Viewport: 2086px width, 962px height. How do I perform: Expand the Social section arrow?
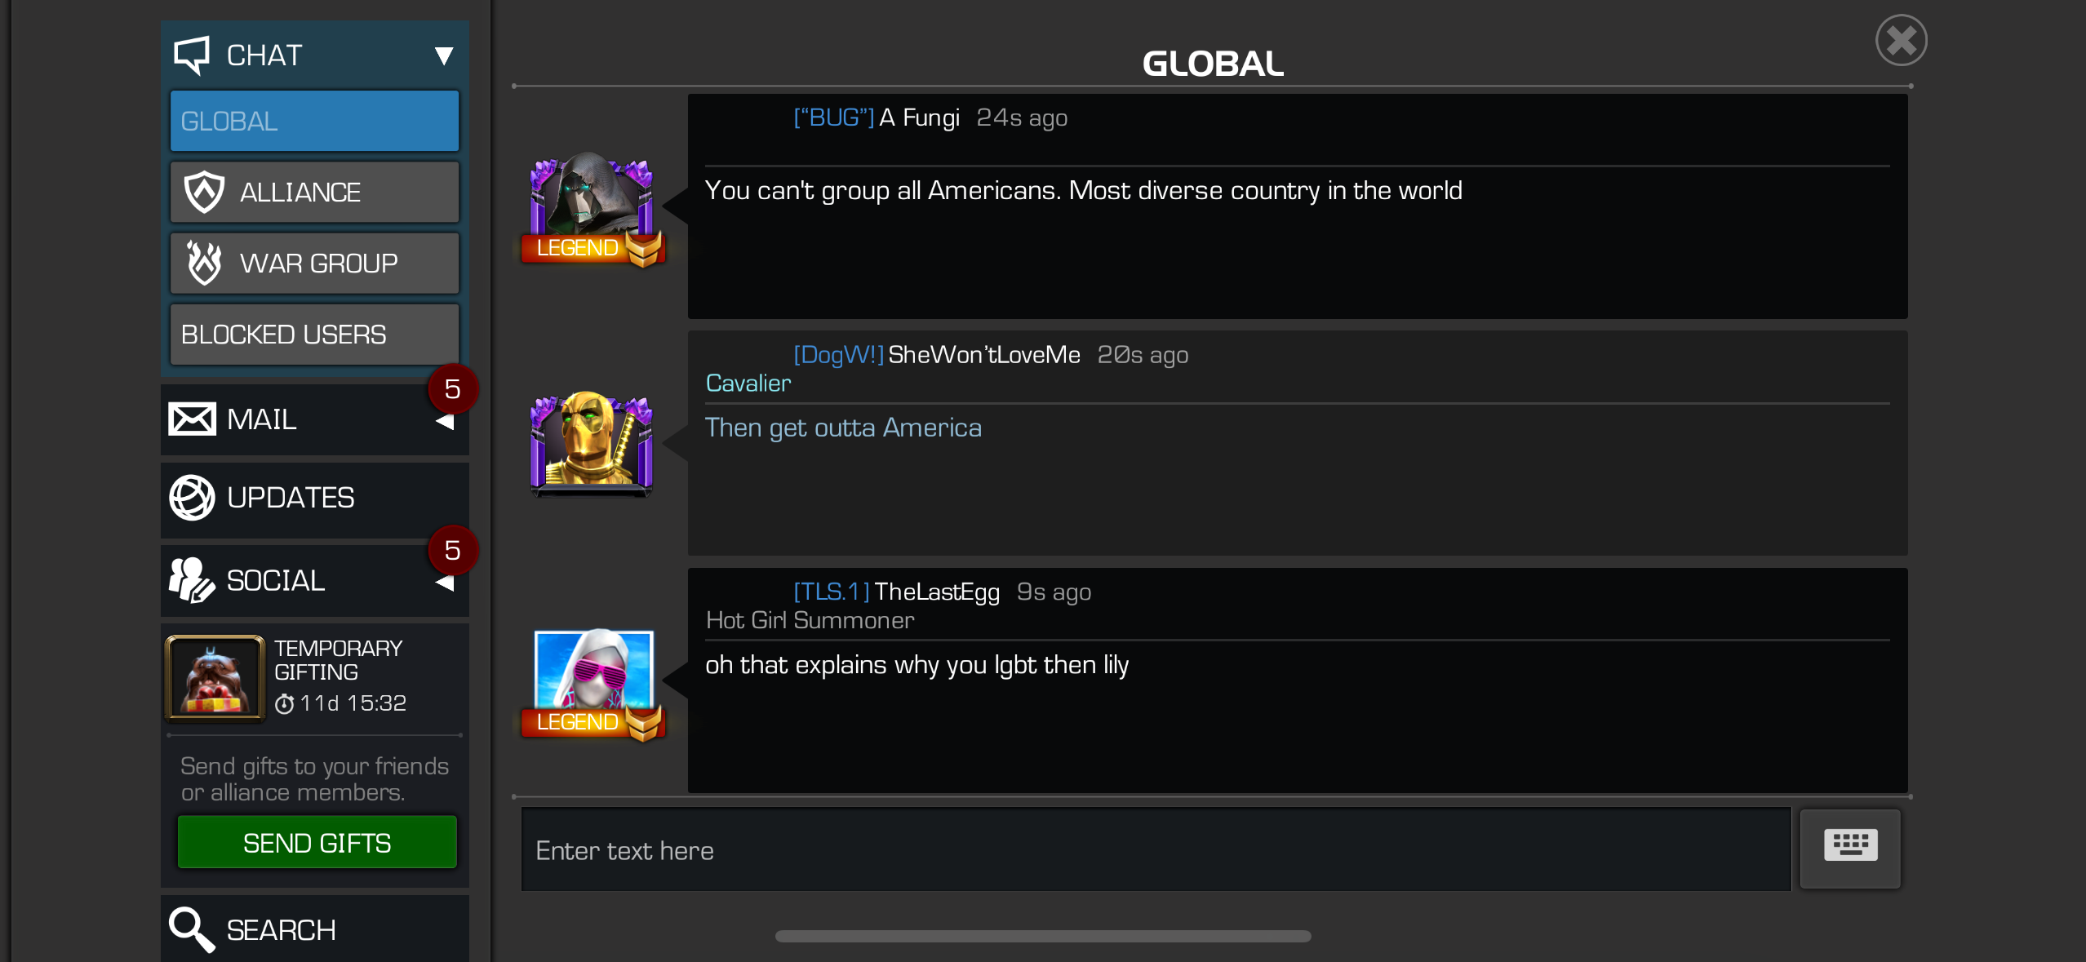point(445,583)
